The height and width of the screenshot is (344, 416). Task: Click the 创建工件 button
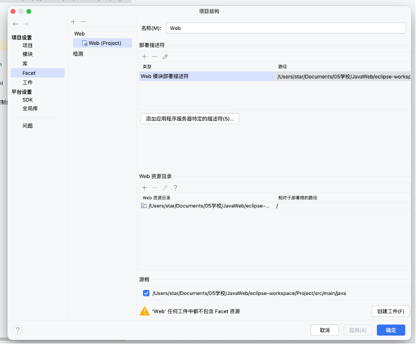pos(390,311)
